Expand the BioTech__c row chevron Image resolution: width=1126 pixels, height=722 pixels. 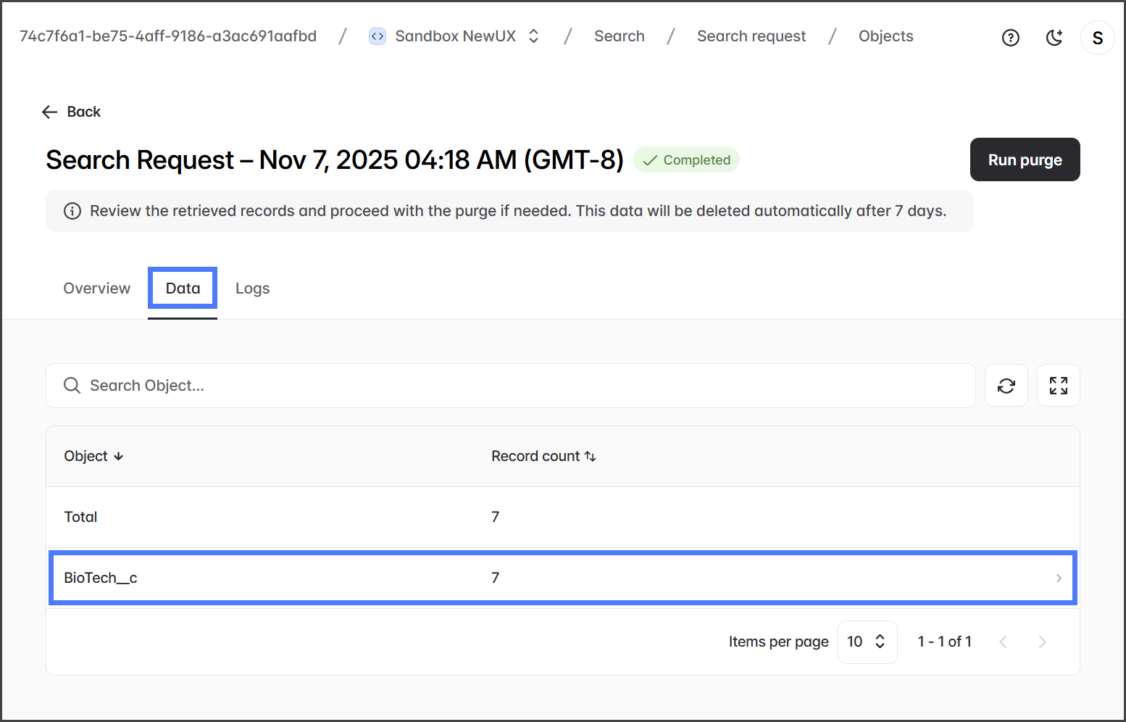[1058, 578]
